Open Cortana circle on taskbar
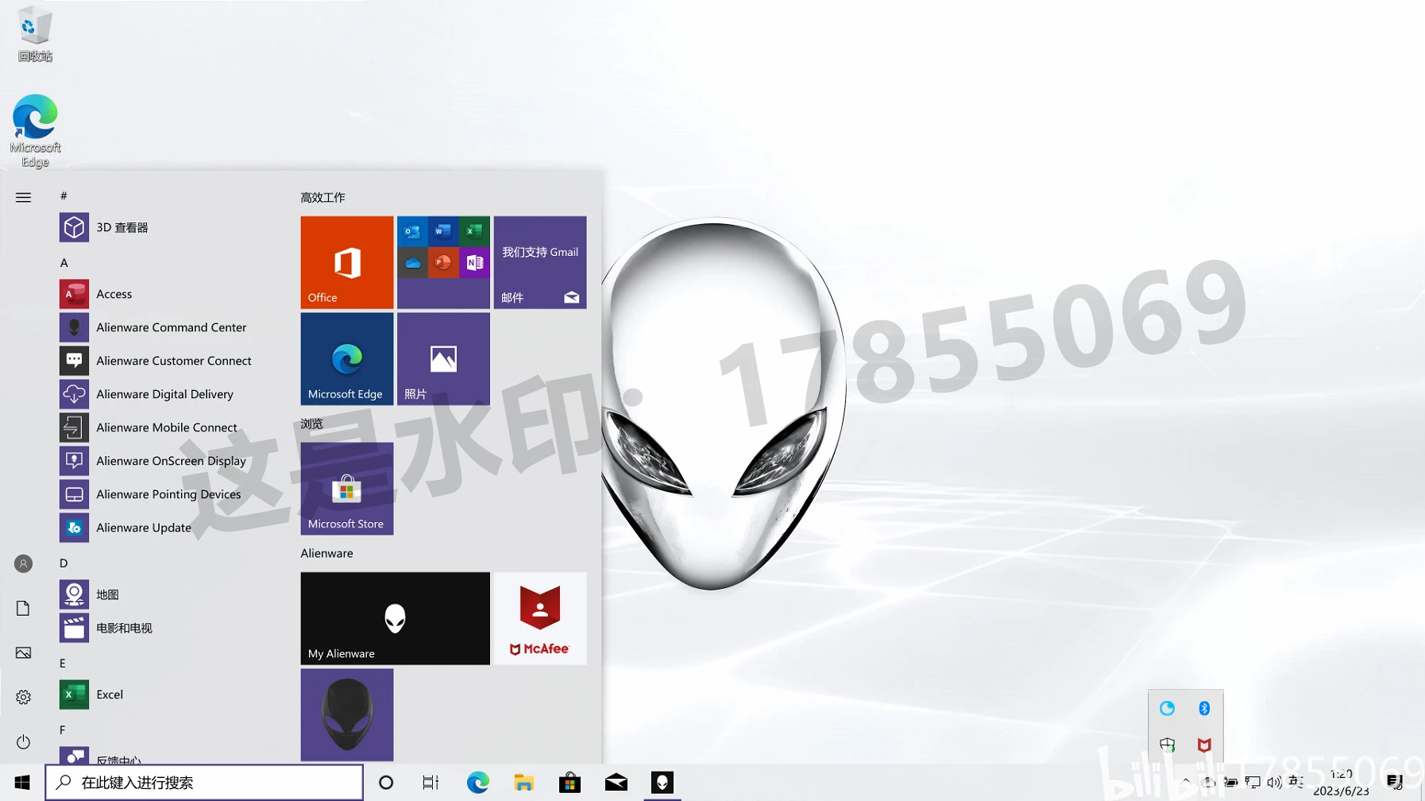Screen dimensions: 1425x801 pos(386,783)
